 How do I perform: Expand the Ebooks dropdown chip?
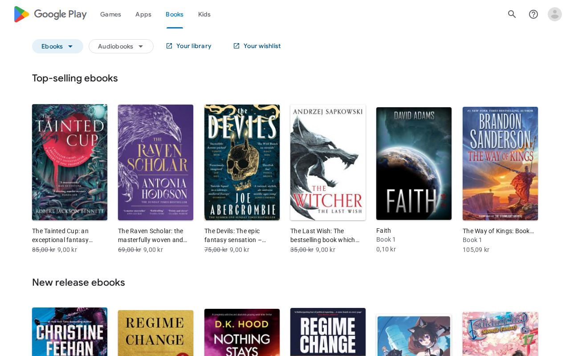pos(57,46)
